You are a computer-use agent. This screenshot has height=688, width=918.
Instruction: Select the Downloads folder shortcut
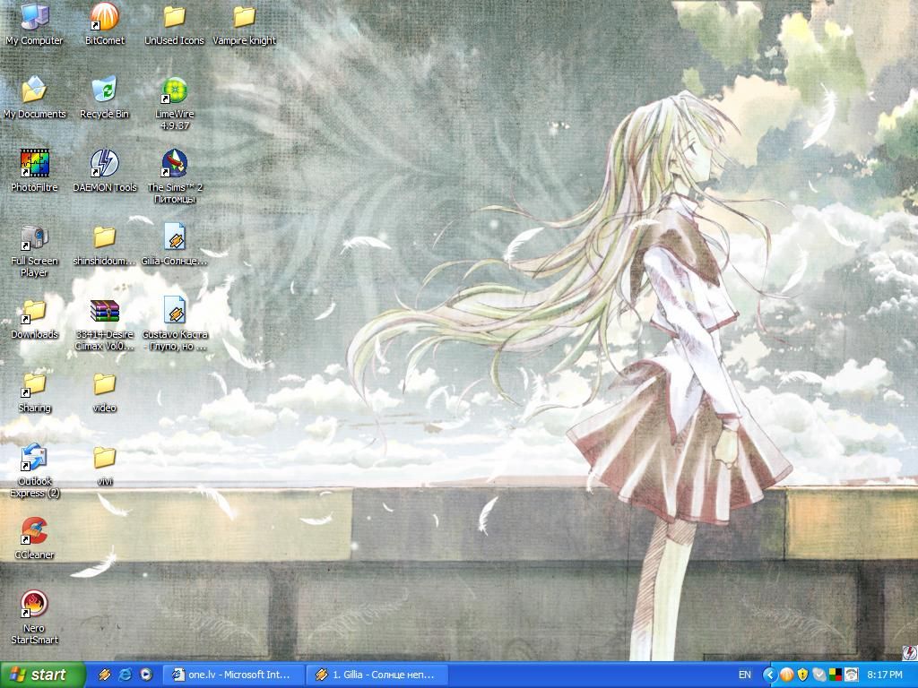(34, 318)
